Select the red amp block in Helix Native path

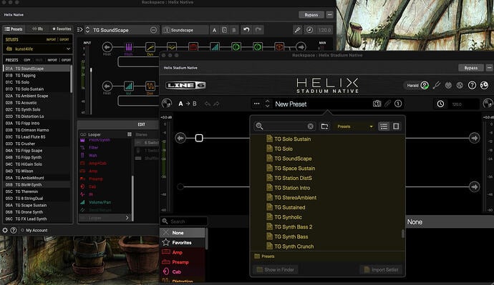pyautogui.click(x=193, y=47)
